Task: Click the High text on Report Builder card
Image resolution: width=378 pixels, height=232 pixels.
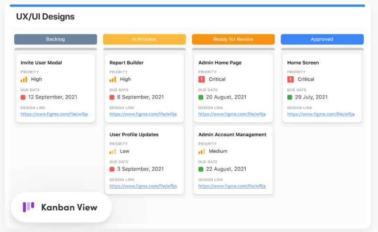Action: click(x=125, y=79)
